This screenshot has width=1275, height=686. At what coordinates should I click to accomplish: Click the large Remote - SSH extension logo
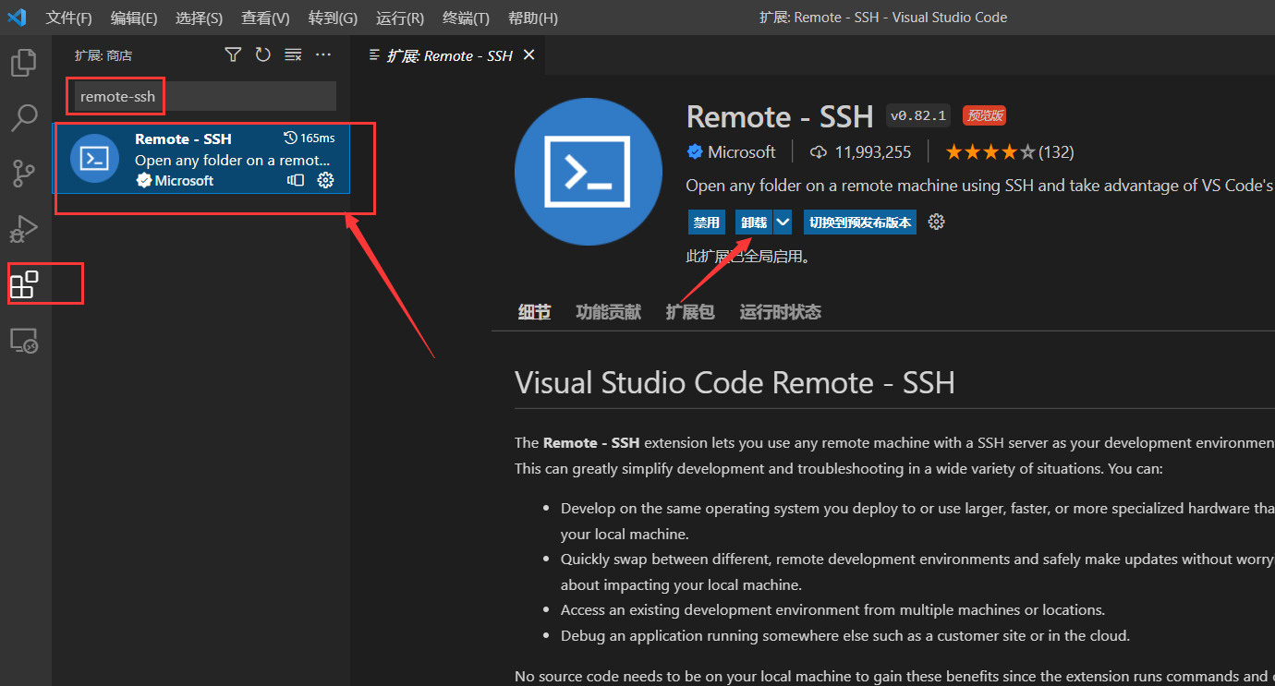(589, 173)
